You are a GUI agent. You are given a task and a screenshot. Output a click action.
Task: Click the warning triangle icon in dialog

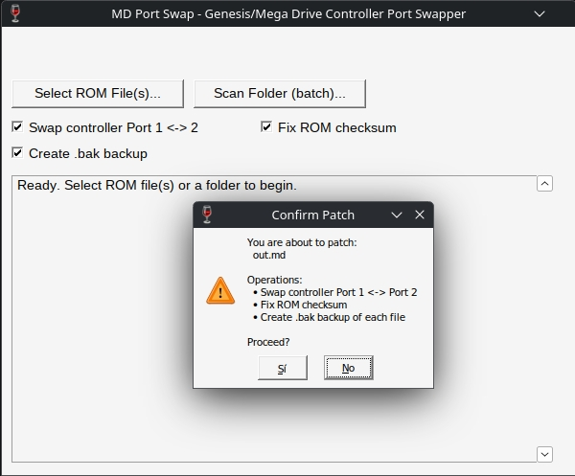click(220, 291)
